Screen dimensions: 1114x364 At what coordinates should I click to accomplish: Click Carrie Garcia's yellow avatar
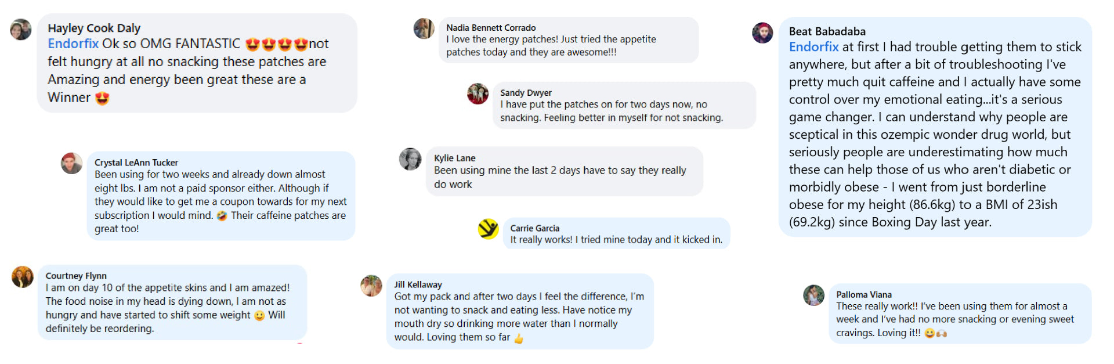pyautogui.click(x=488, y=229)
